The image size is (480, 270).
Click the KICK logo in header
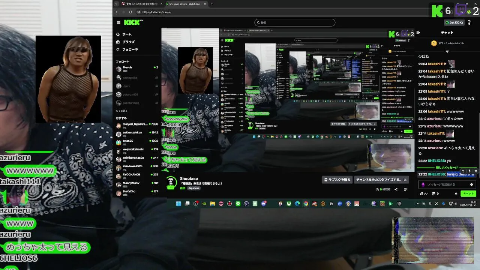[133, 22]
